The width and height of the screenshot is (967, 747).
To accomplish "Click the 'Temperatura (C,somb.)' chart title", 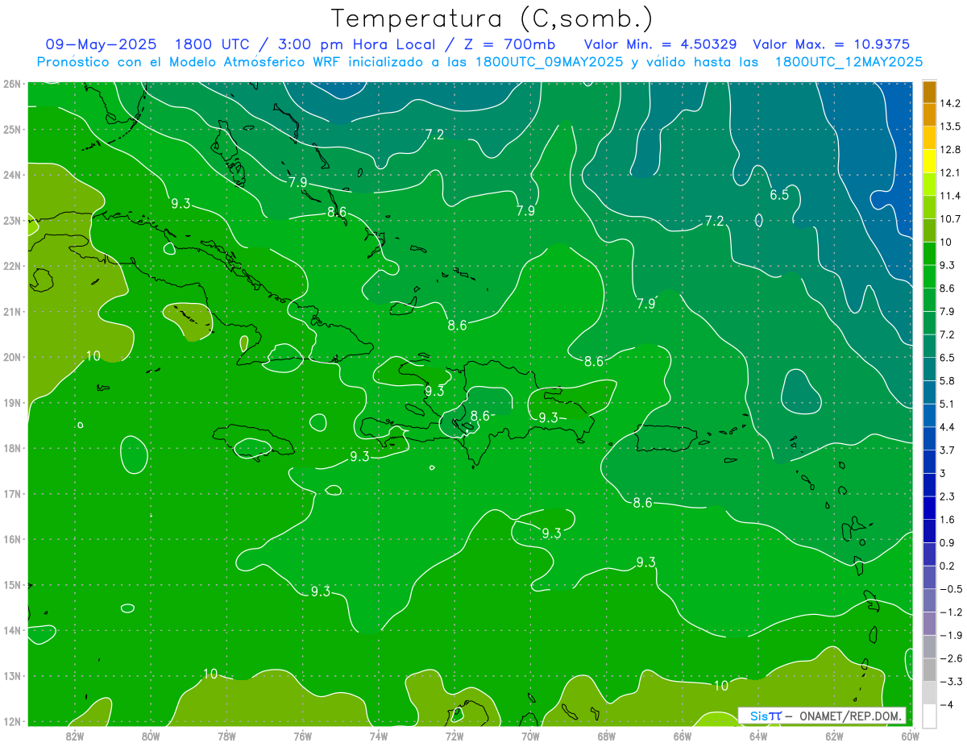I will click(x=492, y=19).
